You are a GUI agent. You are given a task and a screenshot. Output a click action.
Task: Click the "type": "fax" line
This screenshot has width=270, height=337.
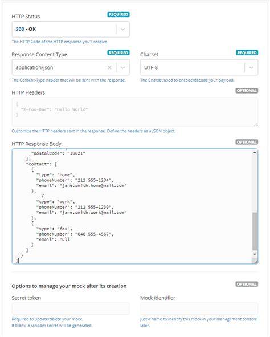click(54, 229)
